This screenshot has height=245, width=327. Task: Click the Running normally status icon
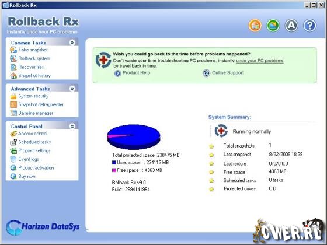221,131
